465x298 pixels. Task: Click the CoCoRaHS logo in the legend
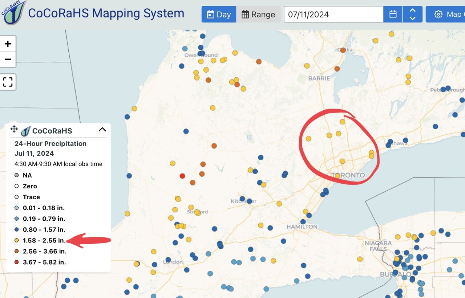pyautogui.click(x=26, y=131)
